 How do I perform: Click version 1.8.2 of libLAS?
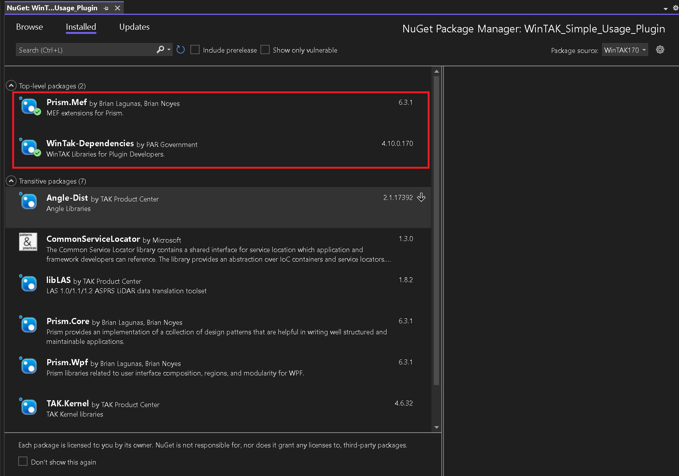[x=406, y=280]
